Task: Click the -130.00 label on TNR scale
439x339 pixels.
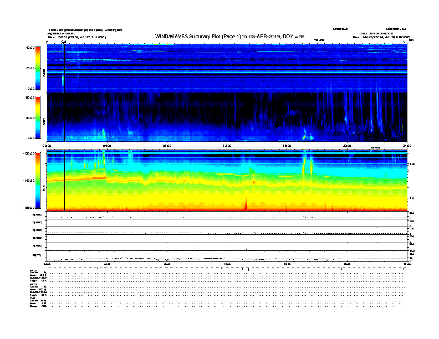Action: [x=29, y=153]
